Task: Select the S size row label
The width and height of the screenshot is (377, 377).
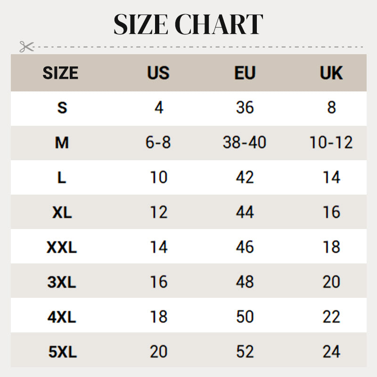Action: 62,108
